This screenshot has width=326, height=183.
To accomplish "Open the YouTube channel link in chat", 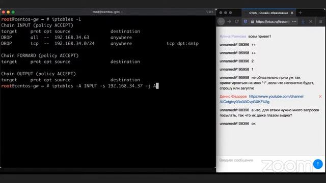I will coord(261,99).
